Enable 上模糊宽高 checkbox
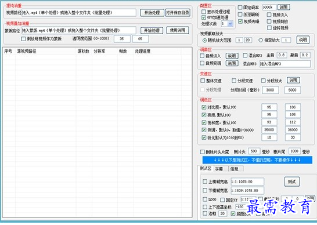Viewport: 317px width, 225px height. point(205,182)
